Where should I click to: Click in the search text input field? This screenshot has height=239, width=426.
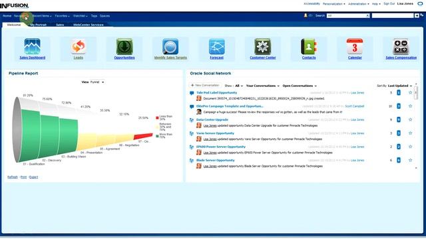pos(393,16)
